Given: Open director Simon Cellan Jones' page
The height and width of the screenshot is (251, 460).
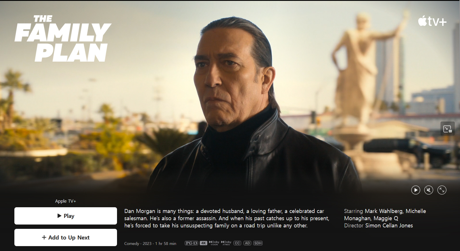Looking at the screenshot, I should pyautogui.click(x=389, y=225).
